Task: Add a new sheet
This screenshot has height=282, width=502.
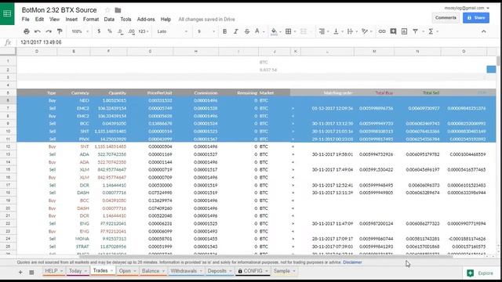Action: (x=20, y=272)
